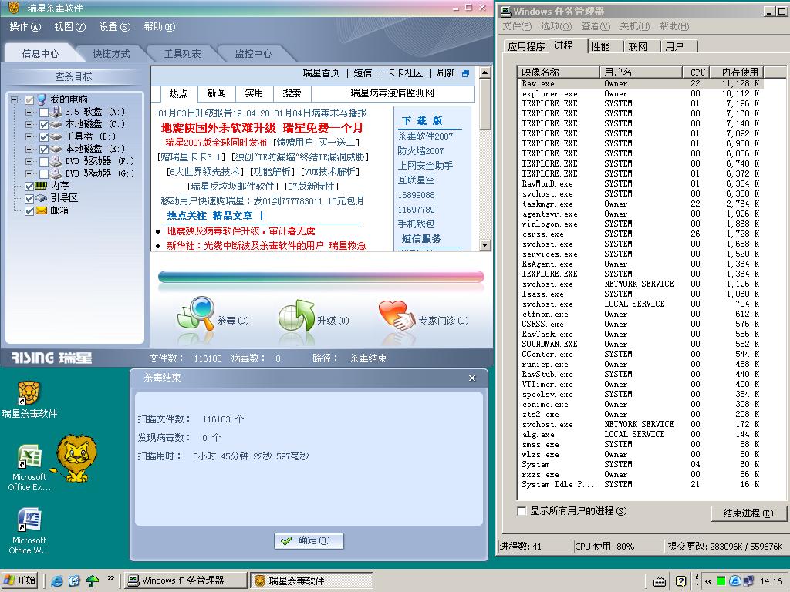Click Internet Explorer quick launch icon

point(57,581)
